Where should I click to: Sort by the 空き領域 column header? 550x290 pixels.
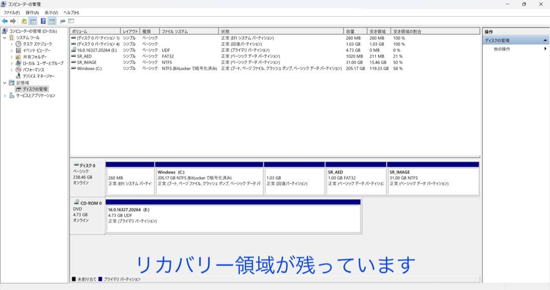(379, 31)
